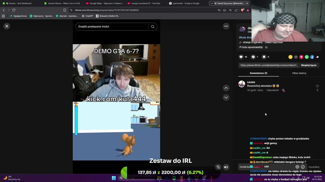Click the share page icon in address bar
The height and width of the screenshot is (182, 325).
point(236,10)
